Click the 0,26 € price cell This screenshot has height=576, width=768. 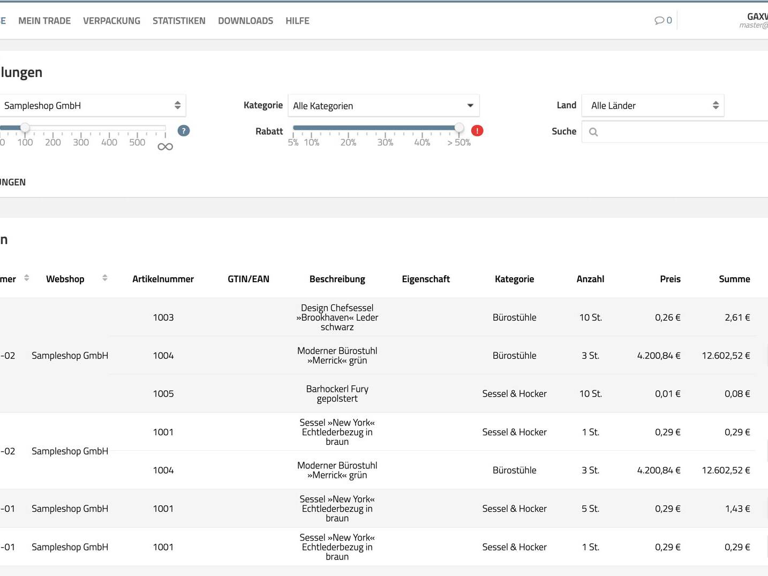point(668,317)
